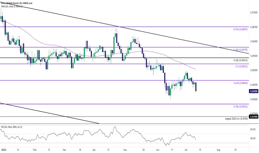This screenshot has height=153, width=259.
Task: Select the SMA 50 indicator legend
Action: [x=12, y=6]
